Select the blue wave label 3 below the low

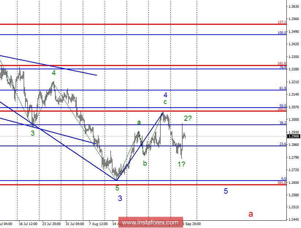pos(120,198)
